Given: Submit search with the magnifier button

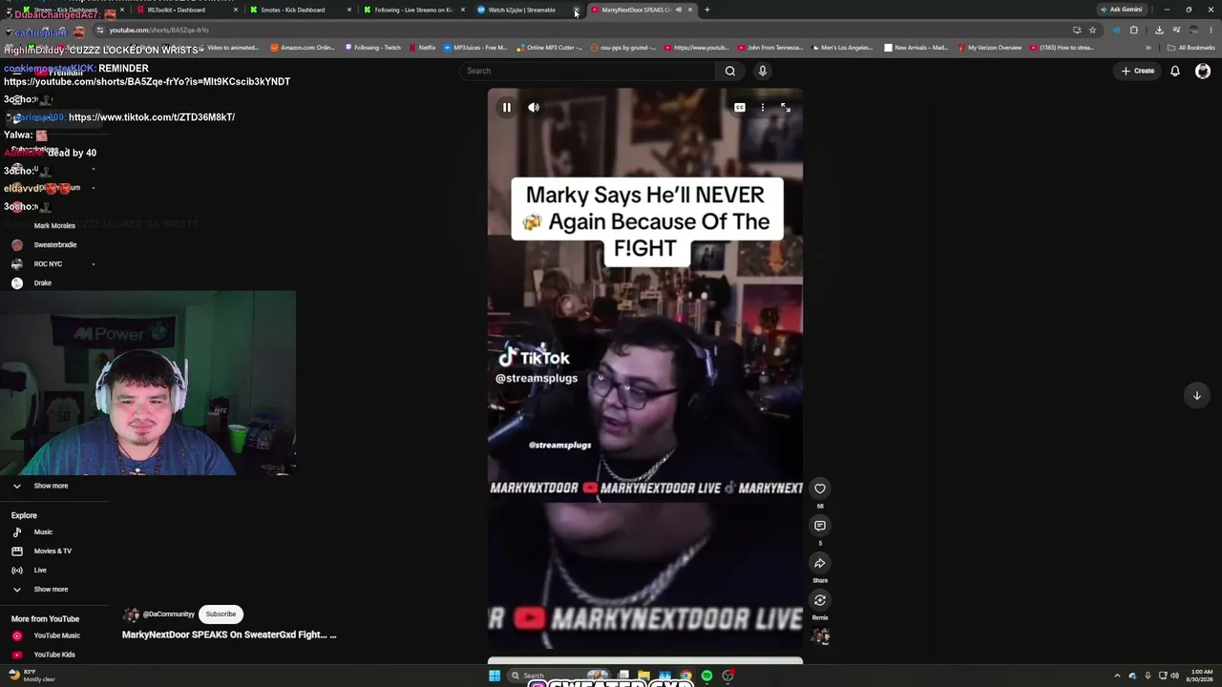Looking at the screenshot, I should click(730, 71).
